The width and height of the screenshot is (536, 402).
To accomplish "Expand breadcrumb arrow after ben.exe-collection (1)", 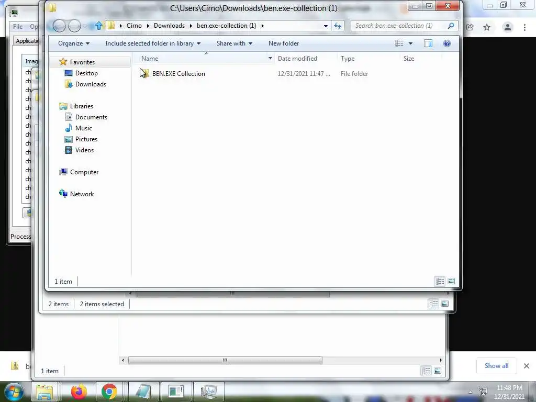I will pyautogui.click(x=263, y=26).
